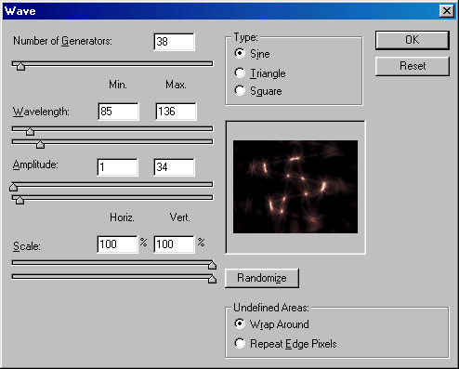Image resolution: width=459 pixels, height=369 pixels.
Task: Click the Wavelength Min field showing 85
Action: pyautogui.click(x=118, y=112)
